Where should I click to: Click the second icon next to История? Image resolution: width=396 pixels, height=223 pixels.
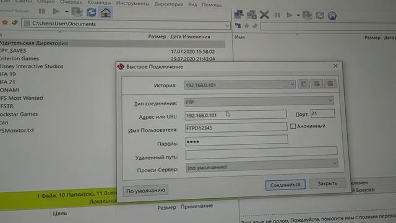pyautogui.click(x=317, y=84)
